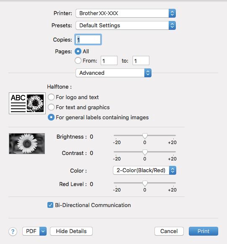Click the halftone ABC preview image

[27, 103]
